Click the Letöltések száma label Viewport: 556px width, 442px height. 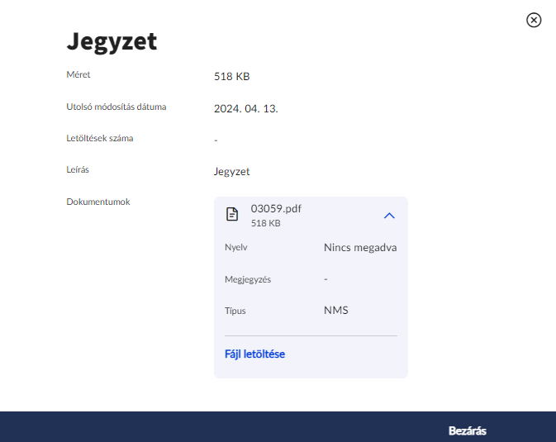(99, 138)
